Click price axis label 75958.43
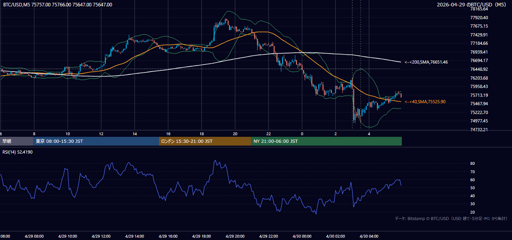The height and width of the screenshot is (240, 512). 479,86
